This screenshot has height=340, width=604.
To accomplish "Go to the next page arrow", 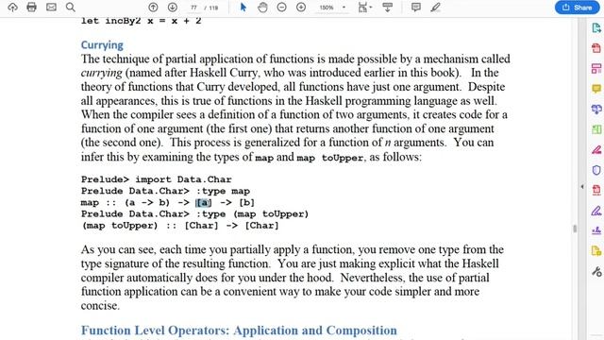I will [173, 8].
